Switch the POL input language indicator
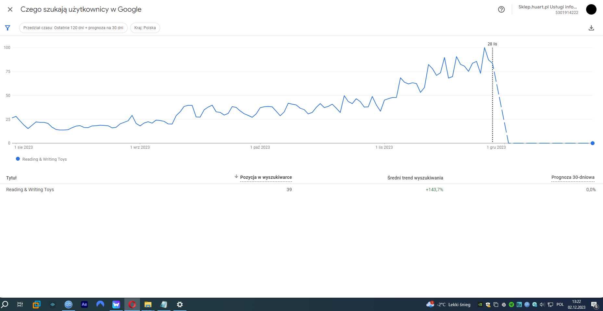Viewport: 603px width, 311px height. pyautogui.click(x=560, y=305)
